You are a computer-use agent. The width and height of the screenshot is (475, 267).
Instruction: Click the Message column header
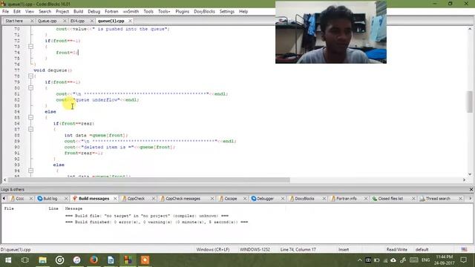coord(73,208)
